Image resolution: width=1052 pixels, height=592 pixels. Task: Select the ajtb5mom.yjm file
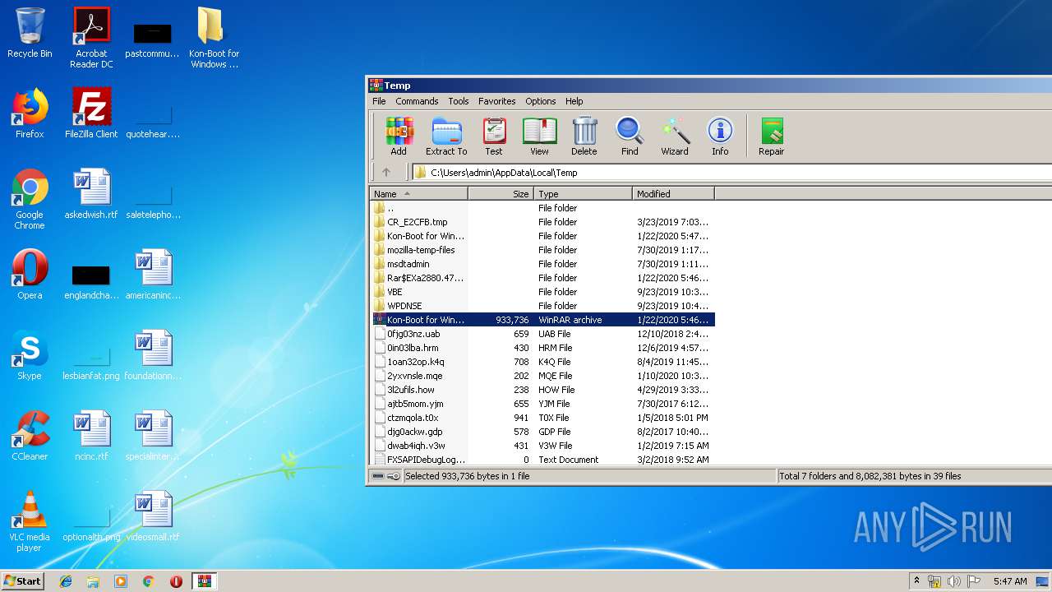click(542, 404)
